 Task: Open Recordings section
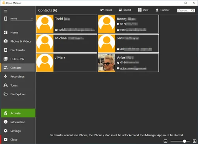point(18,76)
